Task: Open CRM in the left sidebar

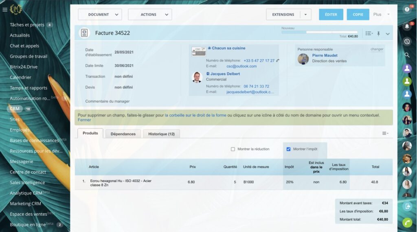Action: pos(15,109)
